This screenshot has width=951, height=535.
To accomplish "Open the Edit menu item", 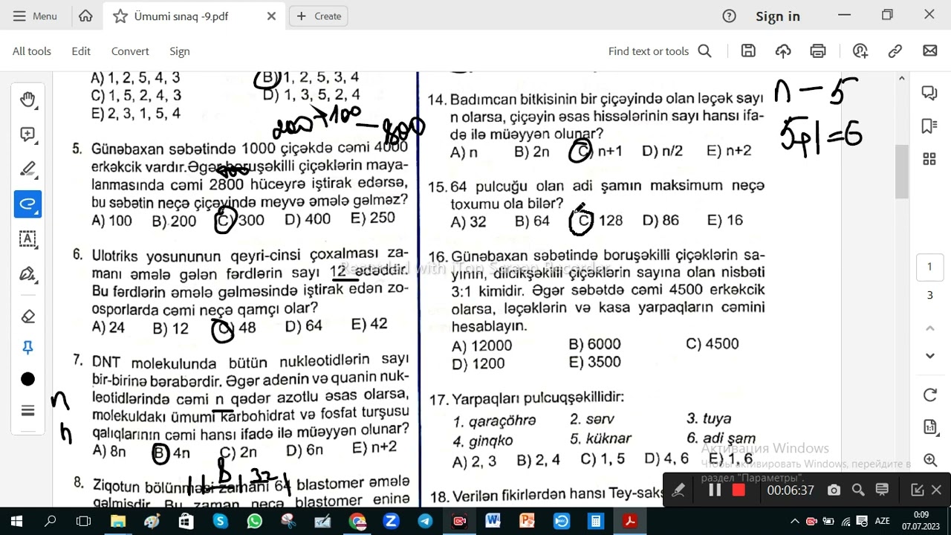I will pyautogui.click(x=81, y=51).
